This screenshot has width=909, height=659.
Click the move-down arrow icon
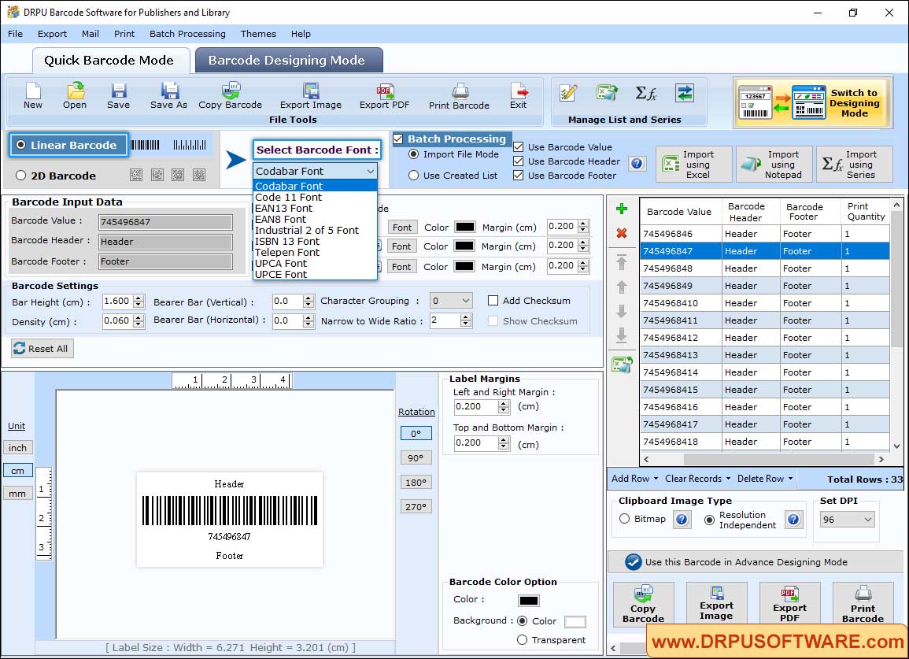point(622,311)
